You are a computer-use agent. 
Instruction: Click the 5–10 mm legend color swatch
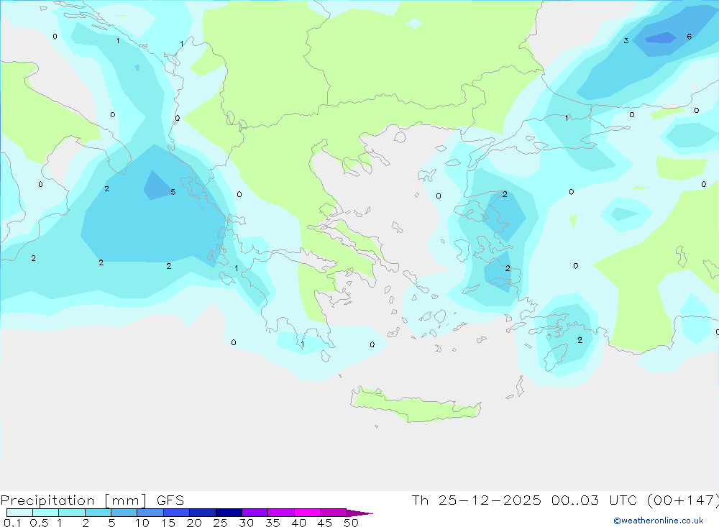pyautogui.click(x=124, y=513)
